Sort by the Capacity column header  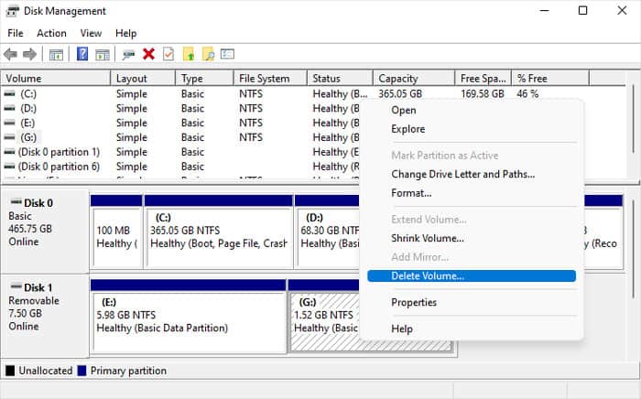(414, 79)
